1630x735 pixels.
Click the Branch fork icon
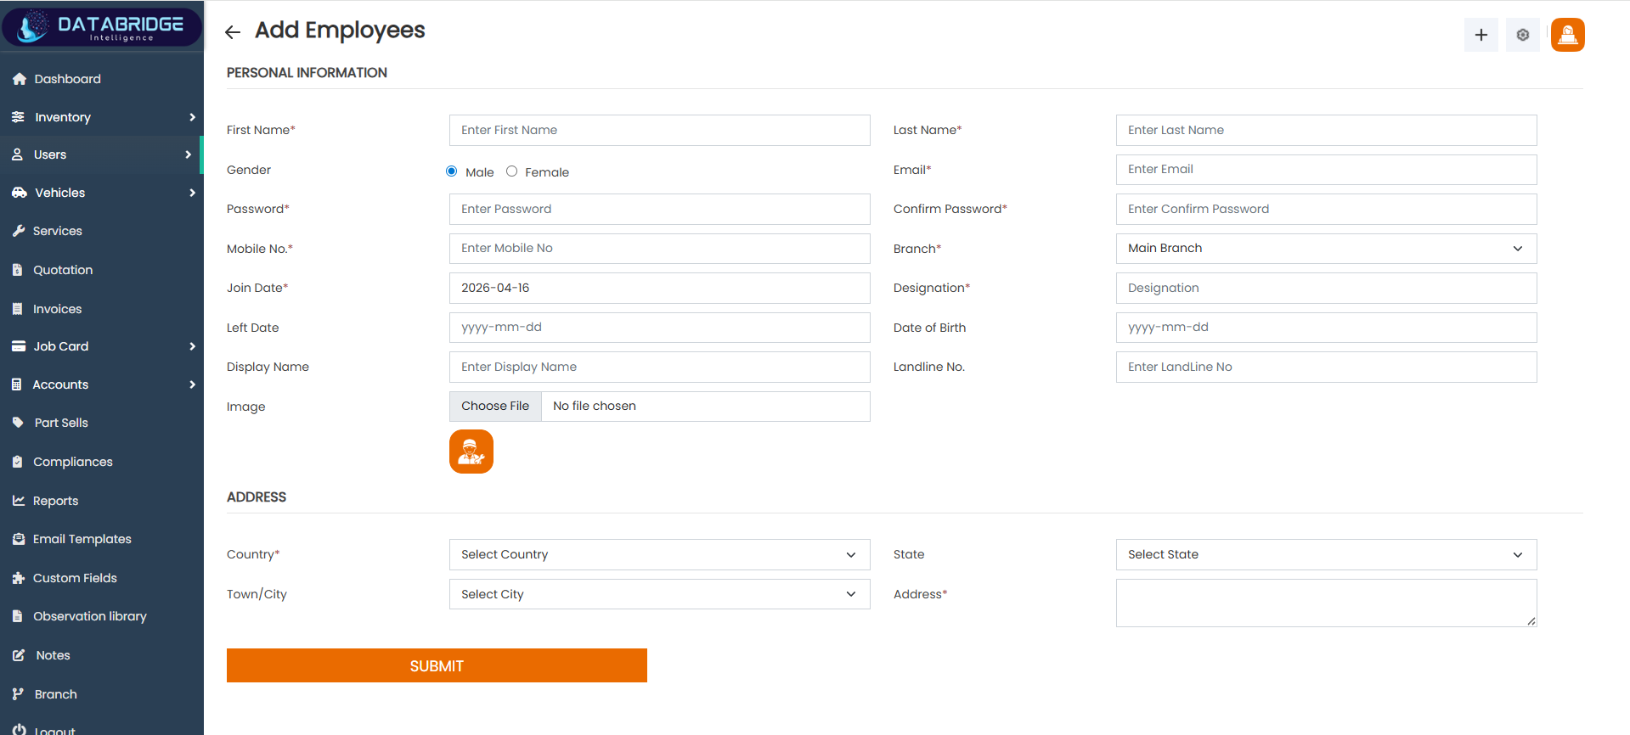pos(17,694)
